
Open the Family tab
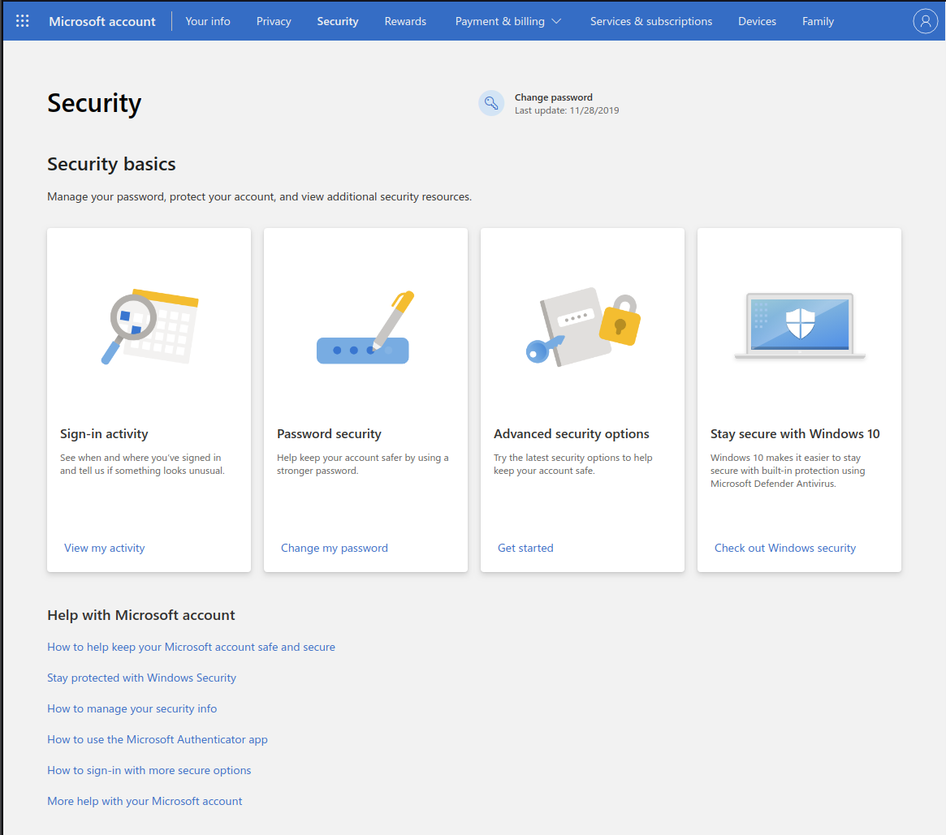pos(818,21)
